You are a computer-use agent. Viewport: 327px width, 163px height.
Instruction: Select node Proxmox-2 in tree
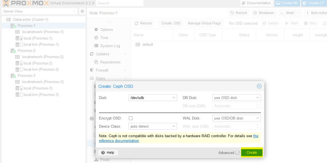(26, 51)
